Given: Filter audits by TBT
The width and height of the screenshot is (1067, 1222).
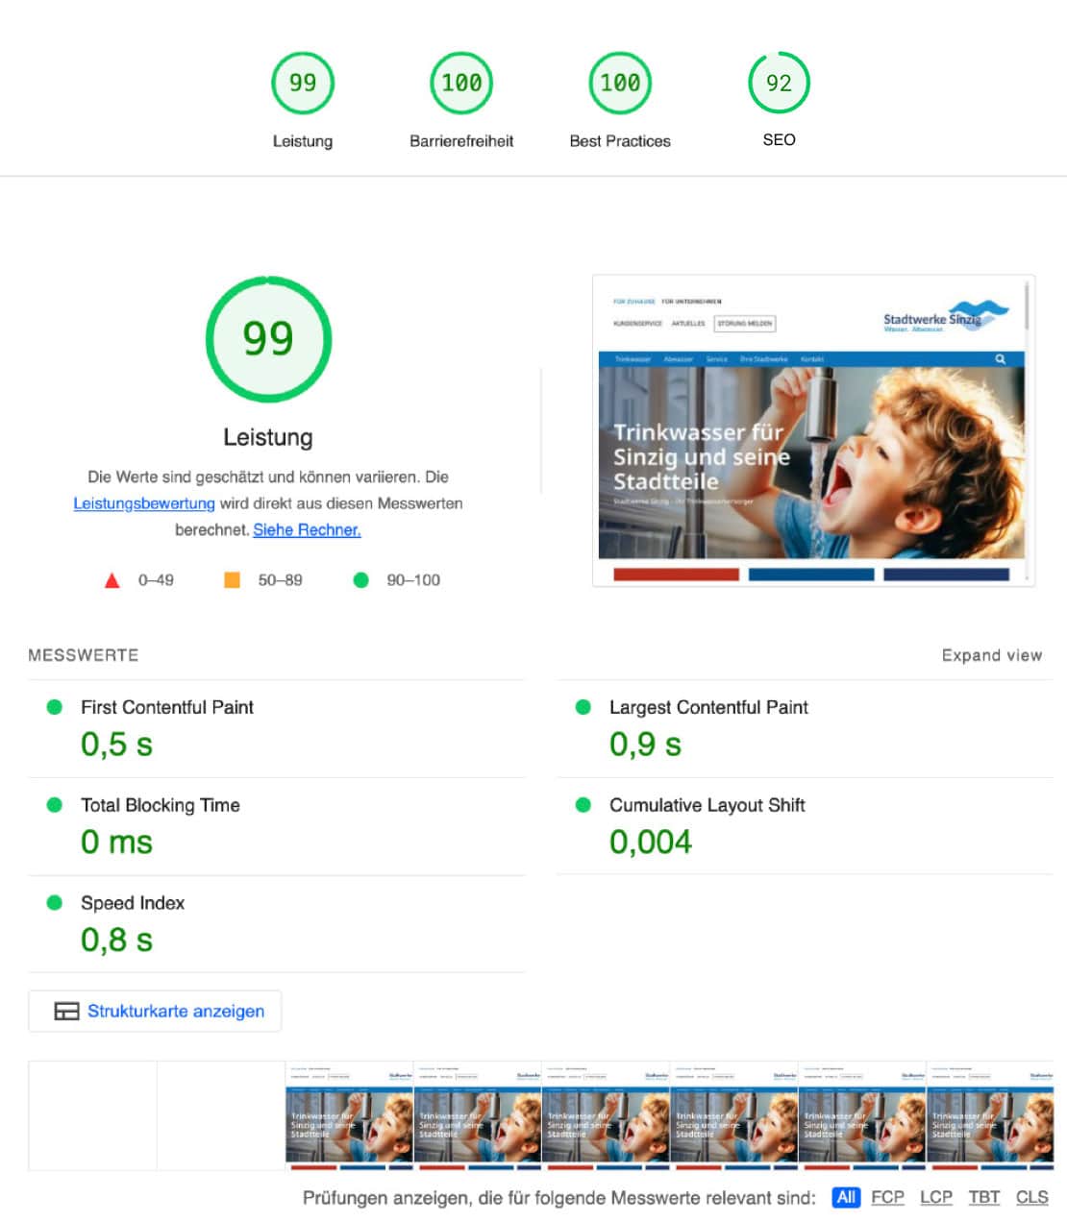Looking at the screenshot, I should [983, 1197].
